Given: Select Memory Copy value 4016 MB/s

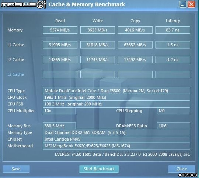Looking at the screenshot, I should point(135,30).
